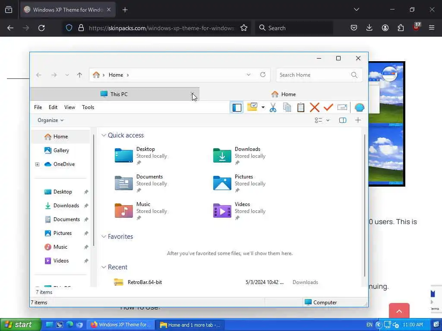Image resolution: width=442 pixels, height=331 pixels.
Task: Click the Edge icon in quick launch
Action: pyautogui.click(x=69, y=325)
